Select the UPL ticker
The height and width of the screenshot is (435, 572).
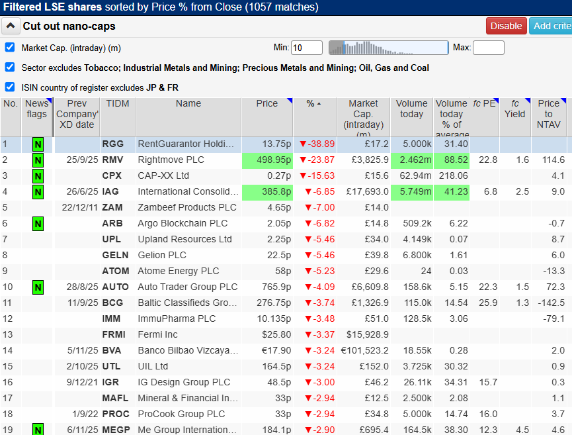click(111, 239)
